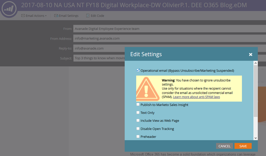Screen dimensions: 266x156
Task: Click the From Address input field
Action: (x=170, y=39)
